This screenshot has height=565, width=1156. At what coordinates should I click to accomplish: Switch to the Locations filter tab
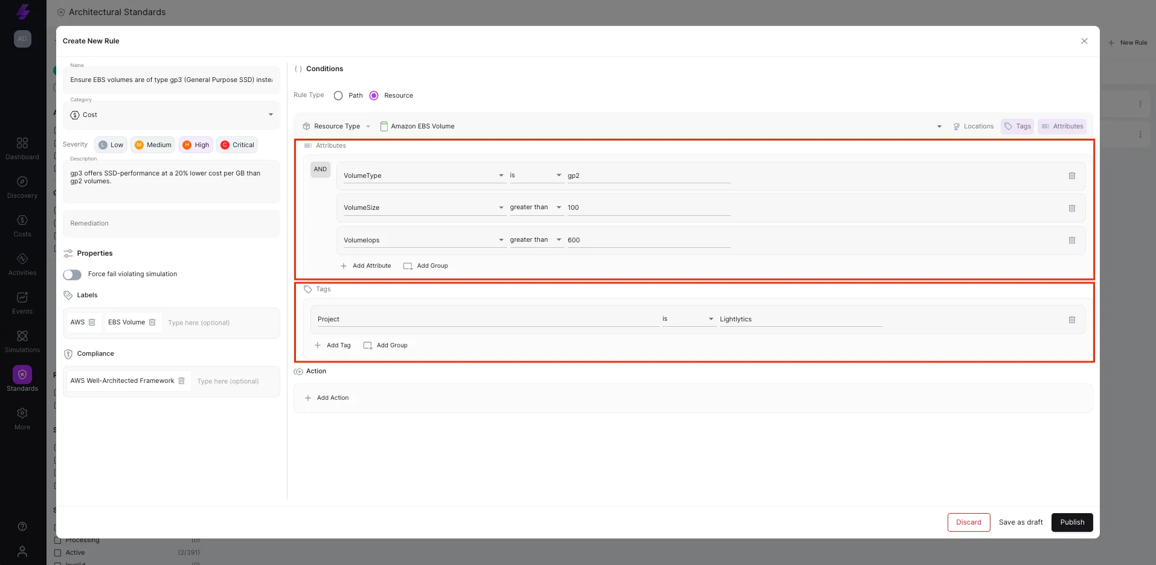[973, 126]
